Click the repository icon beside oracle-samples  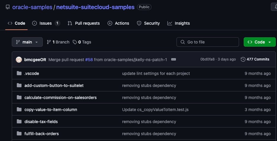[x=8, y=7]
